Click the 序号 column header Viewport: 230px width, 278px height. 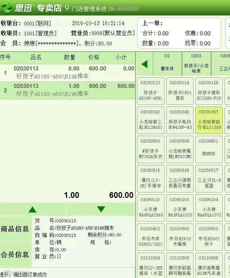pos(5,57)
